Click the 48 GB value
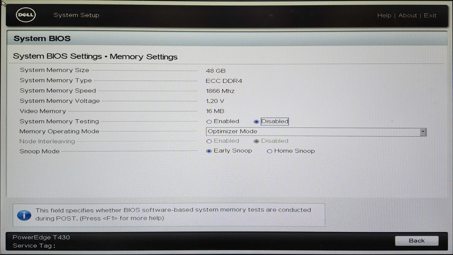Viewport: 453px width, 255px height. click(216, 71)
